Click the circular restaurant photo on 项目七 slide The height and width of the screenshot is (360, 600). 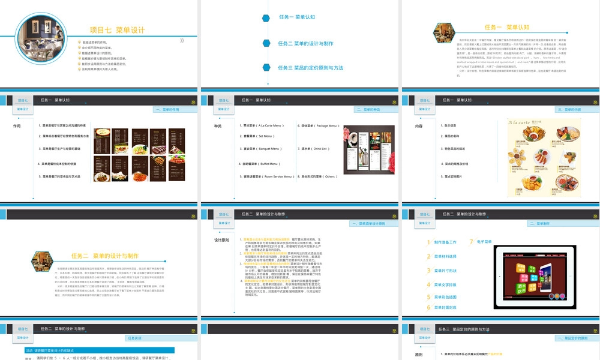(41, 38)
